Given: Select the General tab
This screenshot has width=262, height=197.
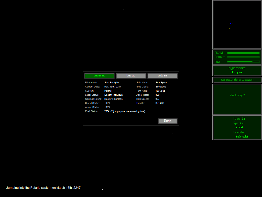Looking at the screenshot, I should (x=99, y=76).
